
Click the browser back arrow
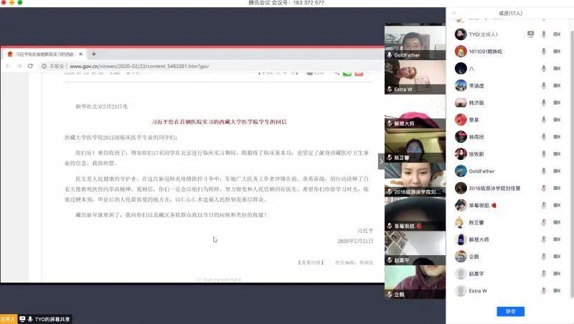coord(8,66)
